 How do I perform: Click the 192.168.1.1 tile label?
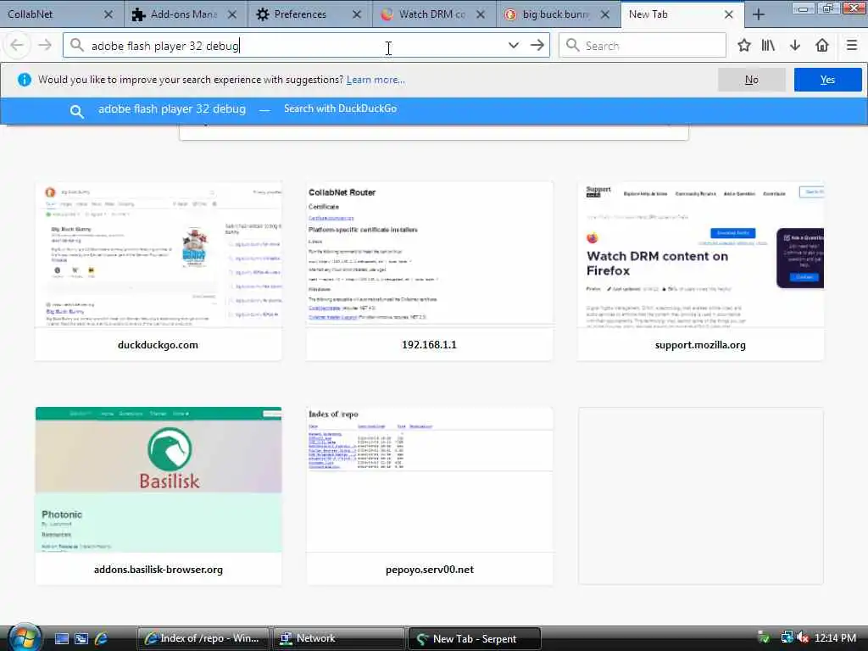429,345
